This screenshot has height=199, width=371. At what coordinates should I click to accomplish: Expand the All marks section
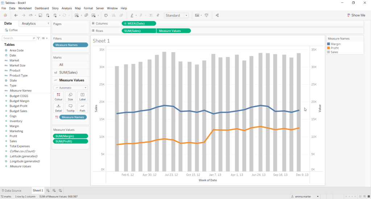pos(71,65)
